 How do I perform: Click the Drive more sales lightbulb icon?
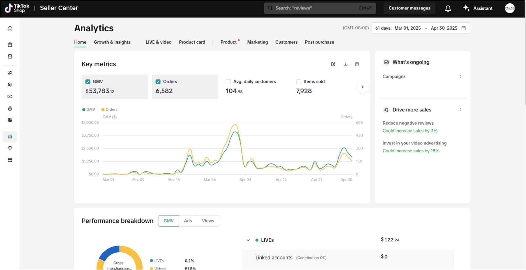(386, 110)
